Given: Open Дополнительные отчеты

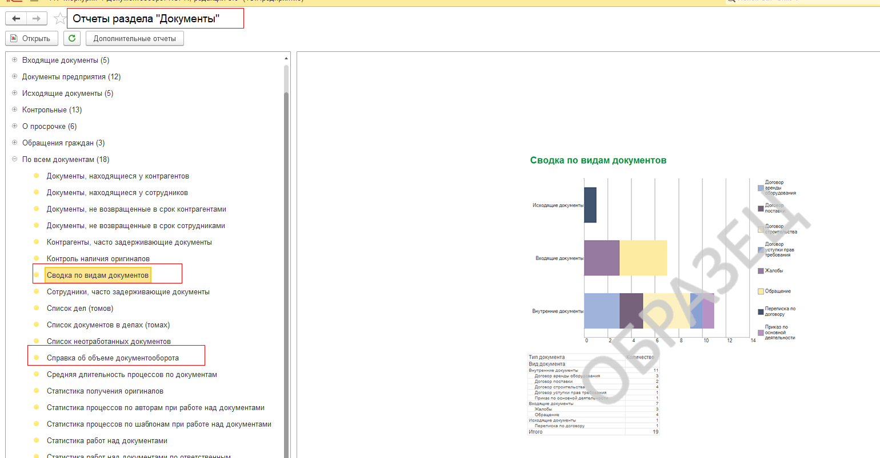Looking at the screenshot, I should (134, 39).
